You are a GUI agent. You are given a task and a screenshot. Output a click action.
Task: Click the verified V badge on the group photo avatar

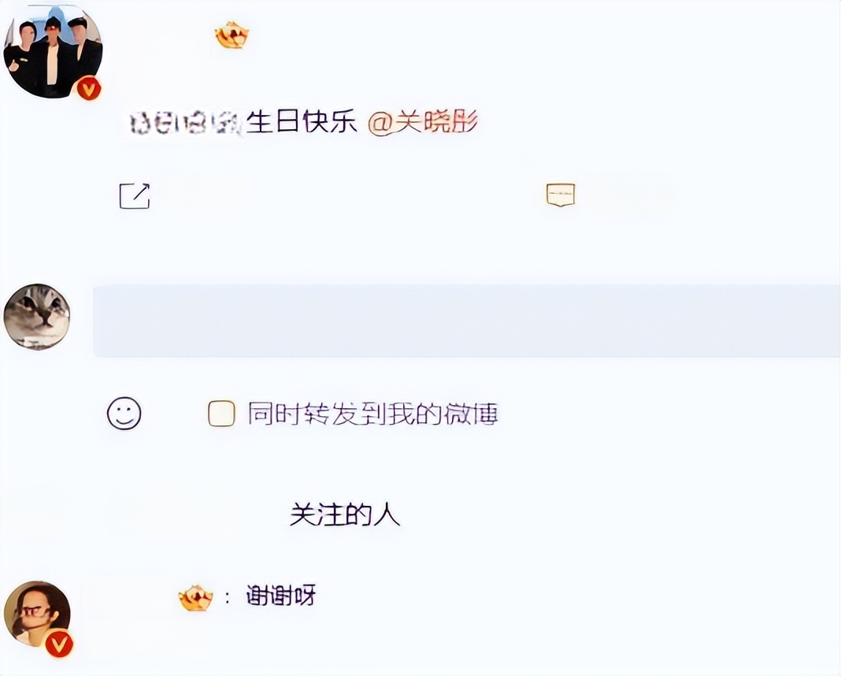pos(89,88)
